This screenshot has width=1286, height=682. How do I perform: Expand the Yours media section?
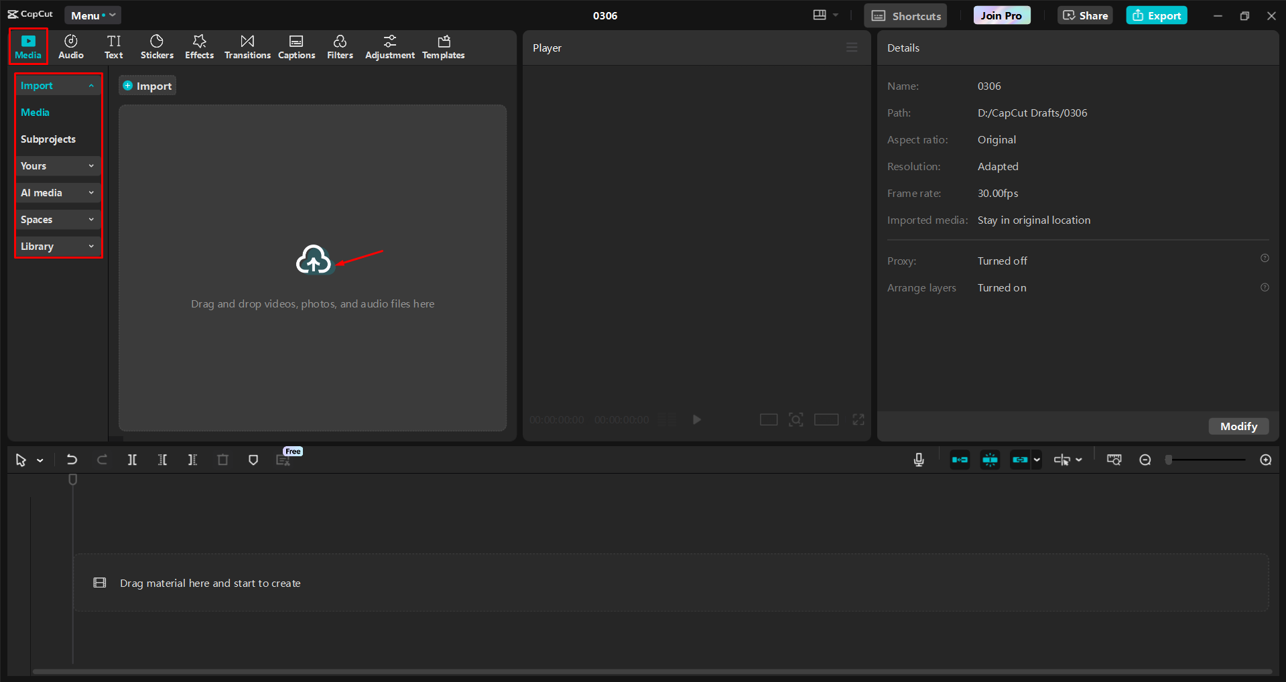58,165
